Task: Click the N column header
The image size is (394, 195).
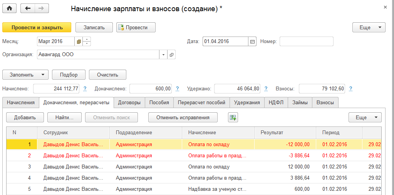Action: (22, 133)
